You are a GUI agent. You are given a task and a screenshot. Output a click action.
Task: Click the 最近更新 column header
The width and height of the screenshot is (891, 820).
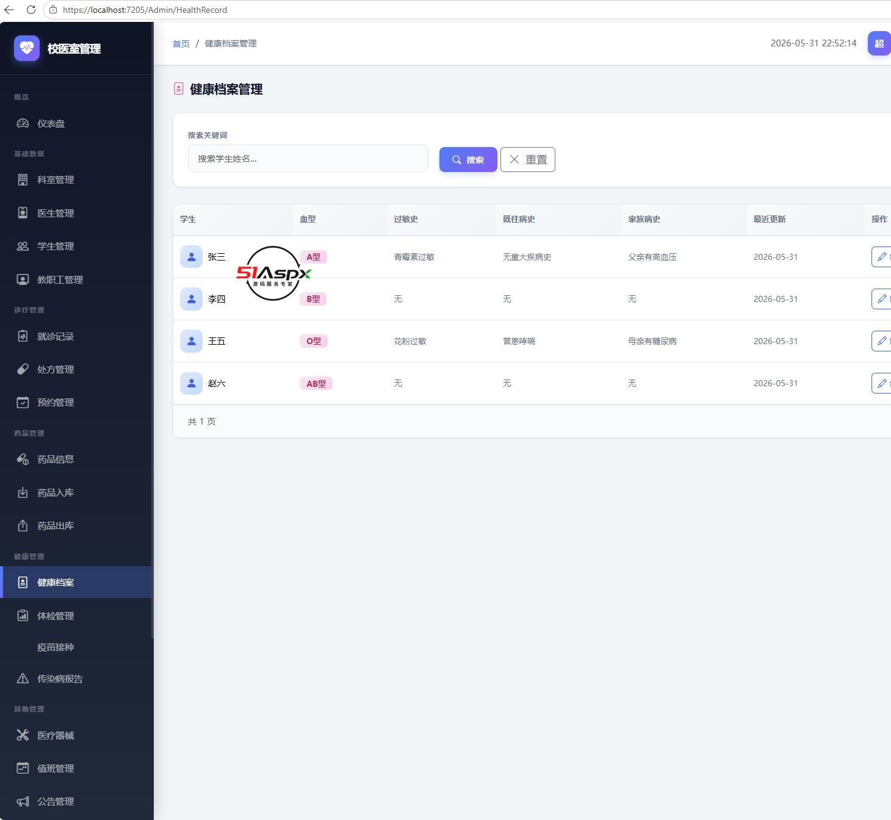(x=770, y=219)
